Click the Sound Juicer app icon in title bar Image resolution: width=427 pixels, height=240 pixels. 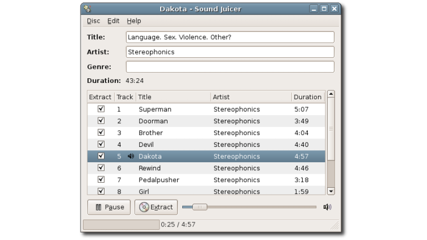point(87,9)
